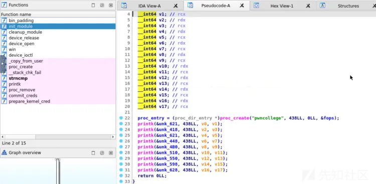Close the Hex View-1 tab
Image resolution: width=376 pixels, height=184 pixels.
pyautogui.click(x=308, y=6)
